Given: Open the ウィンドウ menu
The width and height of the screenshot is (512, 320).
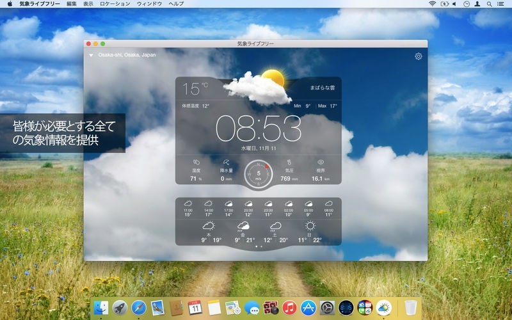Looking at the screenshot, I should pos(149,4).
